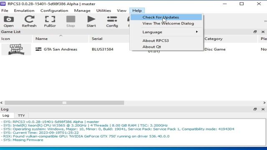
Task: Click the Intel Xeon CPU log line
Action: tap(84, 125)
